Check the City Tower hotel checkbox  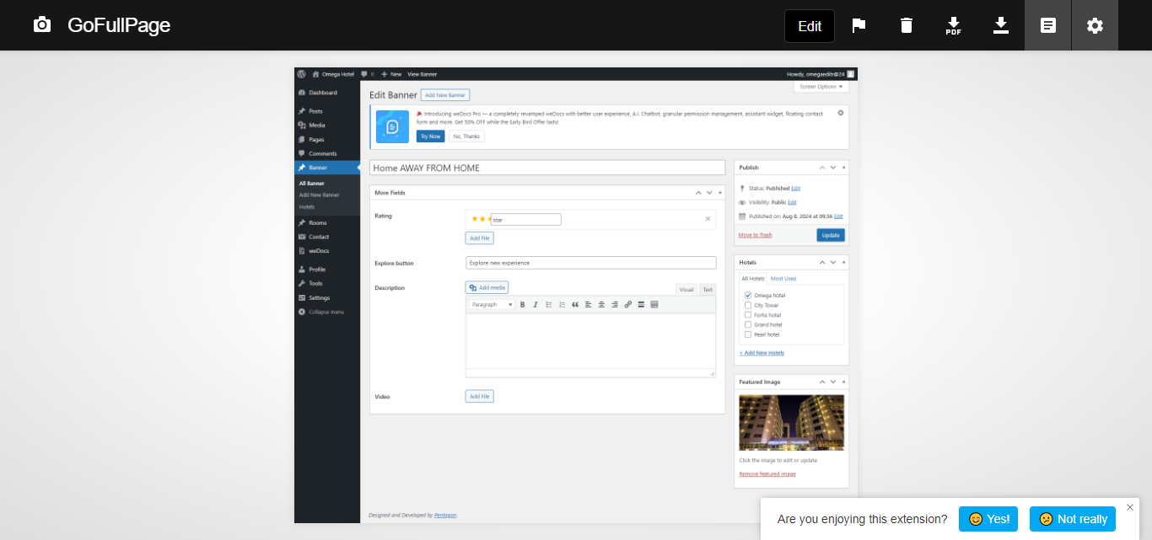(748, 305)
